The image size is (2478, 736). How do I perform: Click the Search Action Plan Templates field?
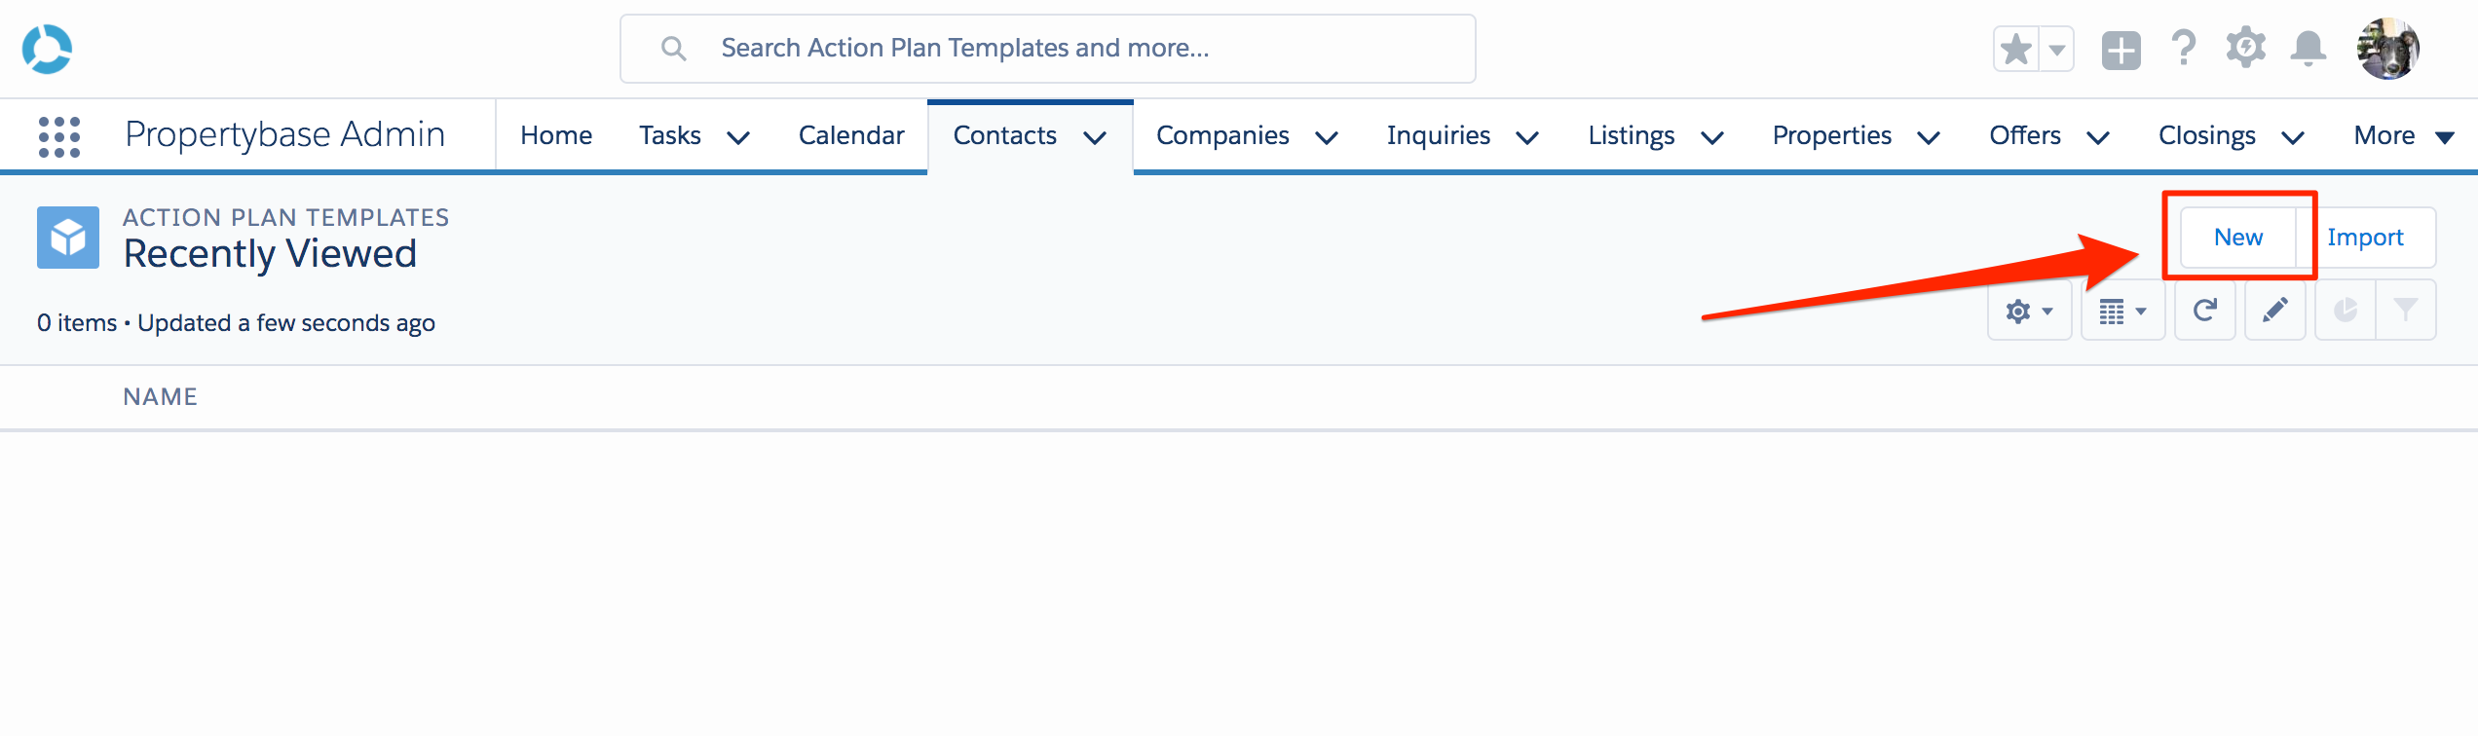coord(1048,49)
